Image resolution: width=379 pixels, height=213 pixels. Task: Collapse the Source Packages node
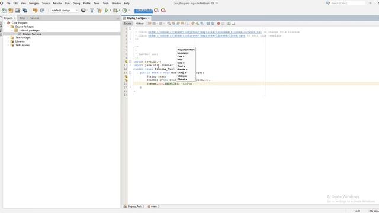(x=8, y=27)
